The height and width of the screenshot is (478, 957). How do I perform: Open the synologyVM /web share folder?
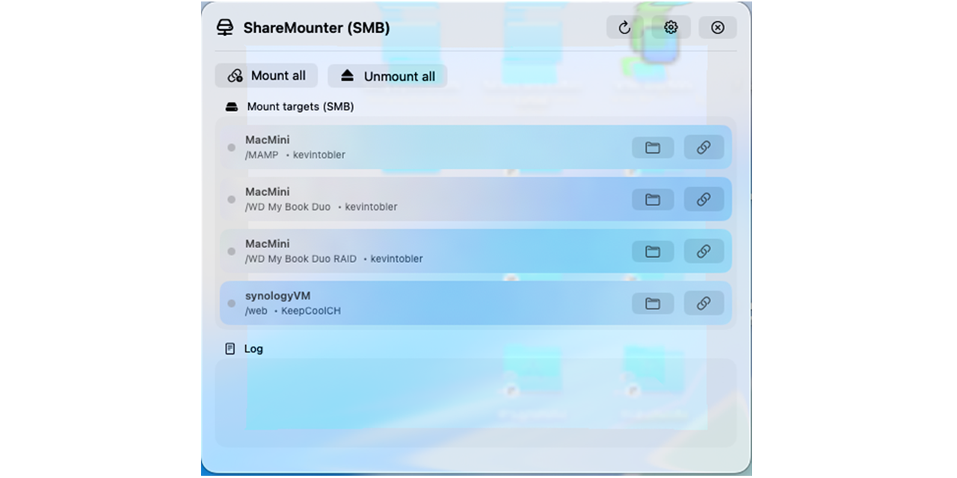(652, 303)
